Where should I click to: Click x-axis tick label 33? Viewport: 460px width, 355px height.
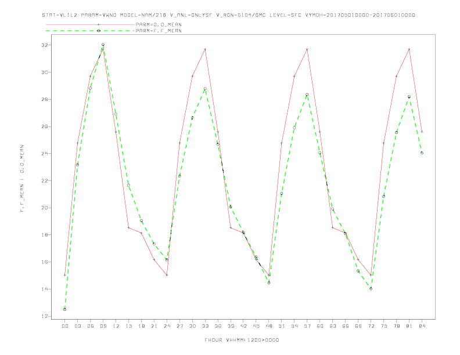(x=205, y=326)
